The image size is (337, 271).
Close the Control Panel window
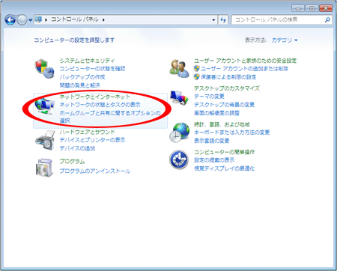pos(326,8)
